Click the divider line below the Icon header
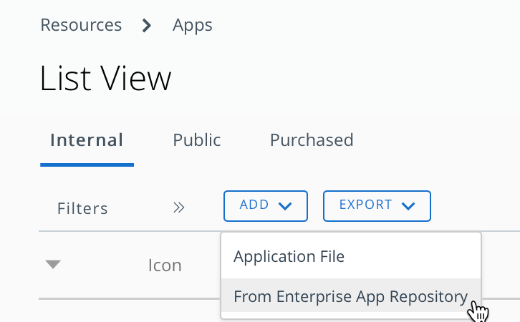The height and width of the screenshot is (322, 520). click(129, 298)
